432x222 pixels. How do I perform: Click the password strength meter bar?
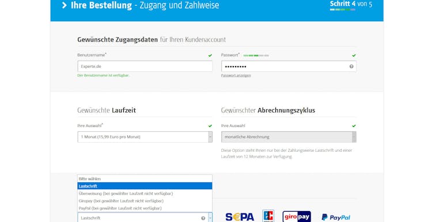tap(256, 56)
